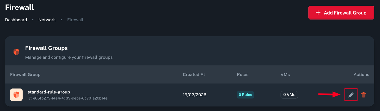
Task: Click the 0 Rules badge
Action: click(245, 95)
